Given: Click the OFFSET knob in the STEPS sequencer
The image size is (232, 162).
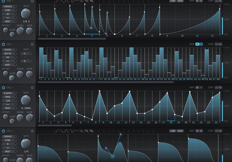Looking at the screenshot, I should click(x=6, y=73).
